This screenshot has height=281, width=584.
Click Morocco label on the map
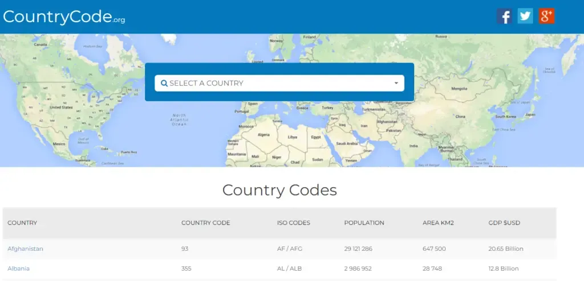[x=246, y=126]
